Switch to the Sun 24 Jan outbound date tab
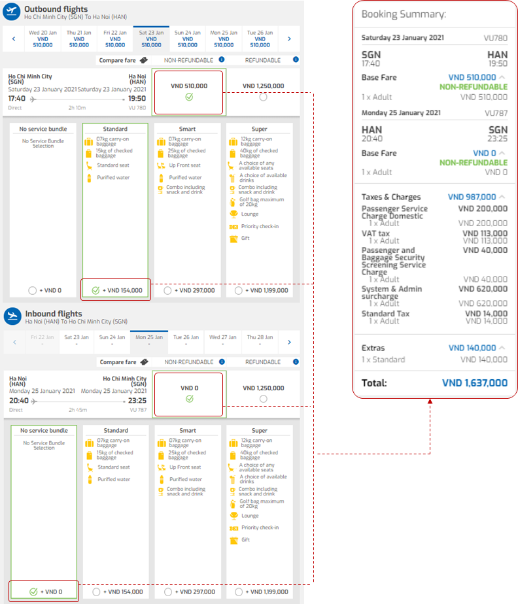 coord(187,39)
